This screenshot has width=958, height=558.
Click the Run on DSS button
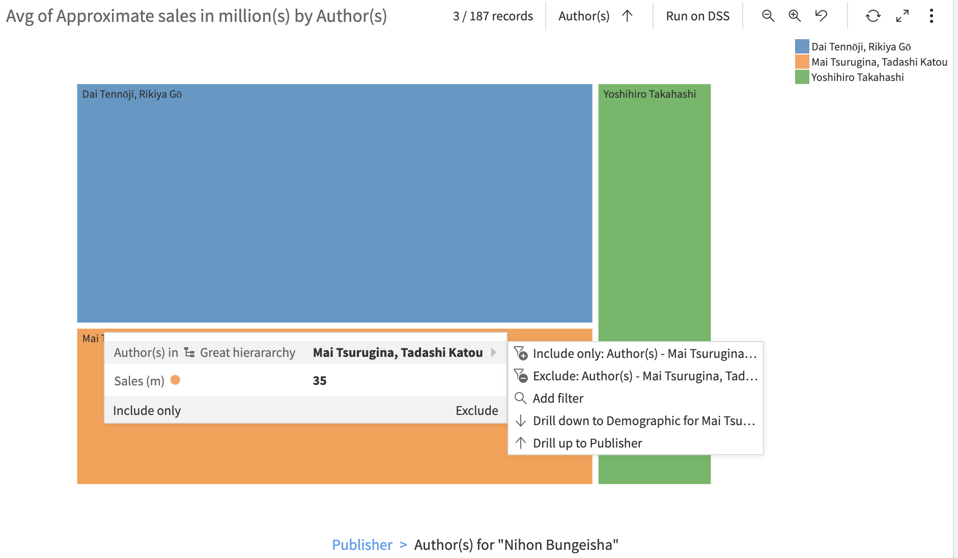point(697,16)
